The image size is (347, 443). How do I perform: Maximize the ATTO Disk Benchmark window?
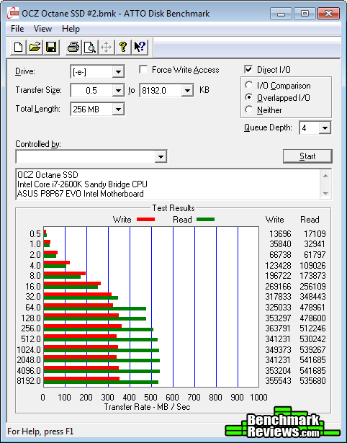coord(305,13)
